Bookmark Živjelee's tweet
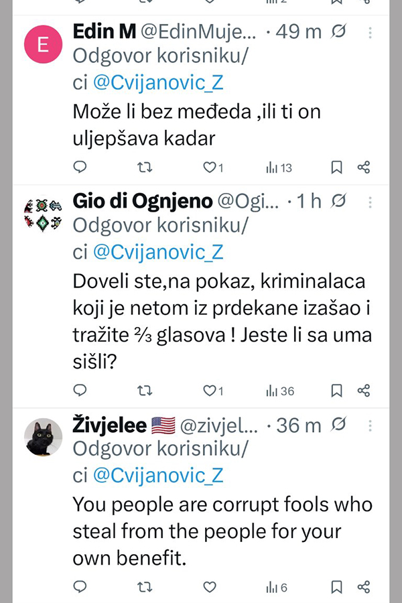 click(x=336, y=587)
